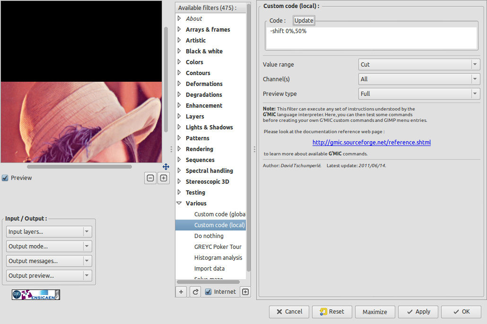Screen dimensions: 487x324
Task: Select the GREYC Poker Tour filter
Action: [x=210, y=247]
